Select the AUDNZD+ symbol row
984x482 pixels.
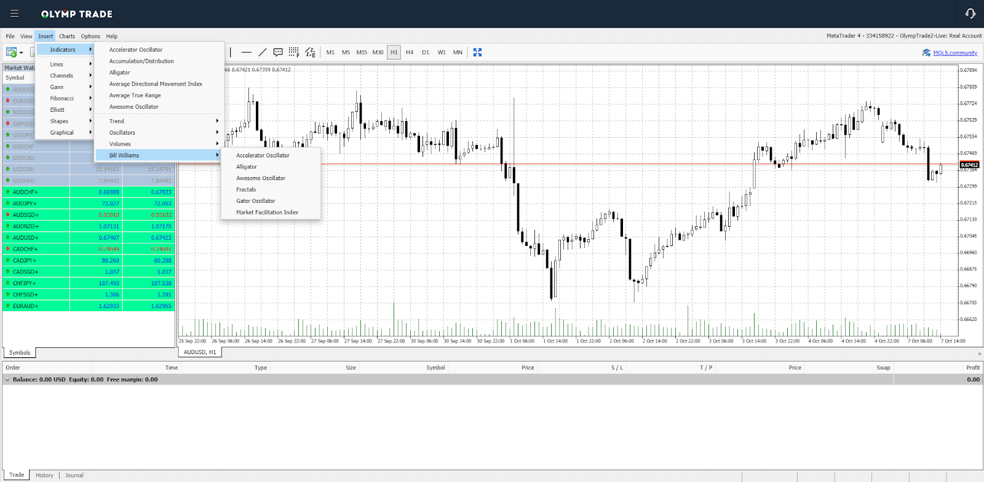tap(89, 226)
